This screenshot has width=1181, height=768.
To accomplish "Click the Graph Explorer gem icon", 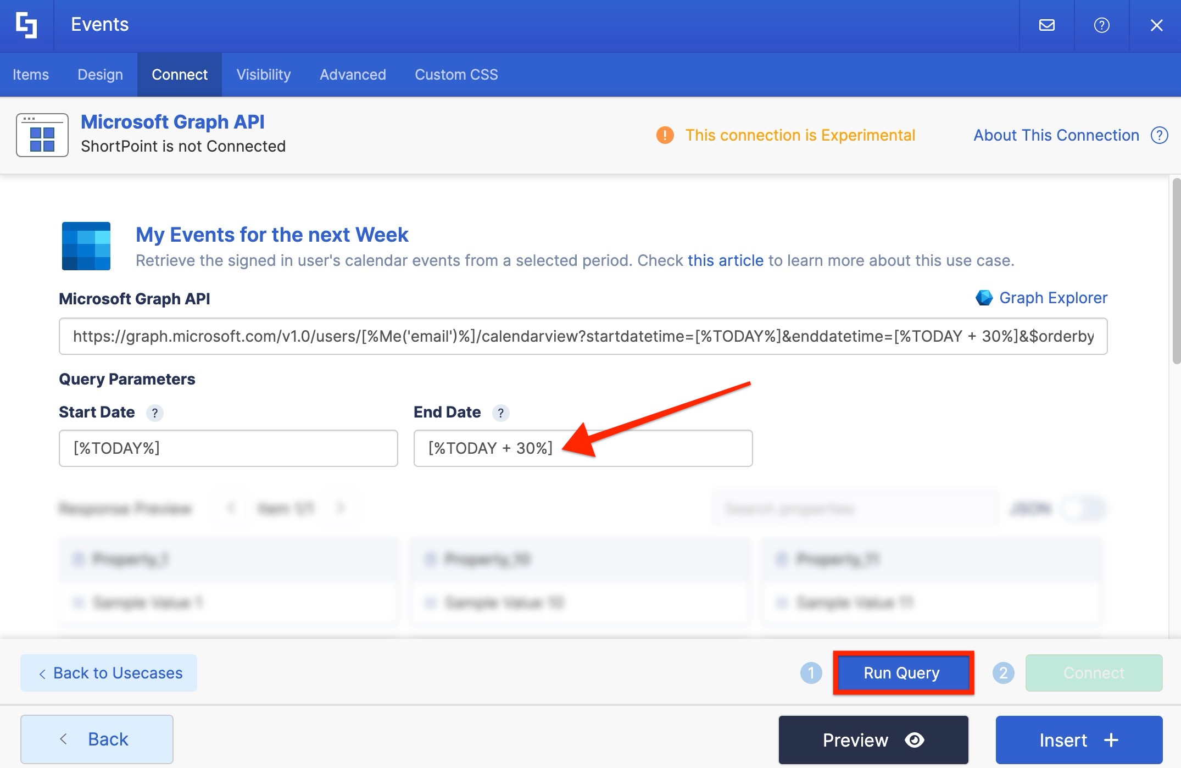I will click(984, 298).
